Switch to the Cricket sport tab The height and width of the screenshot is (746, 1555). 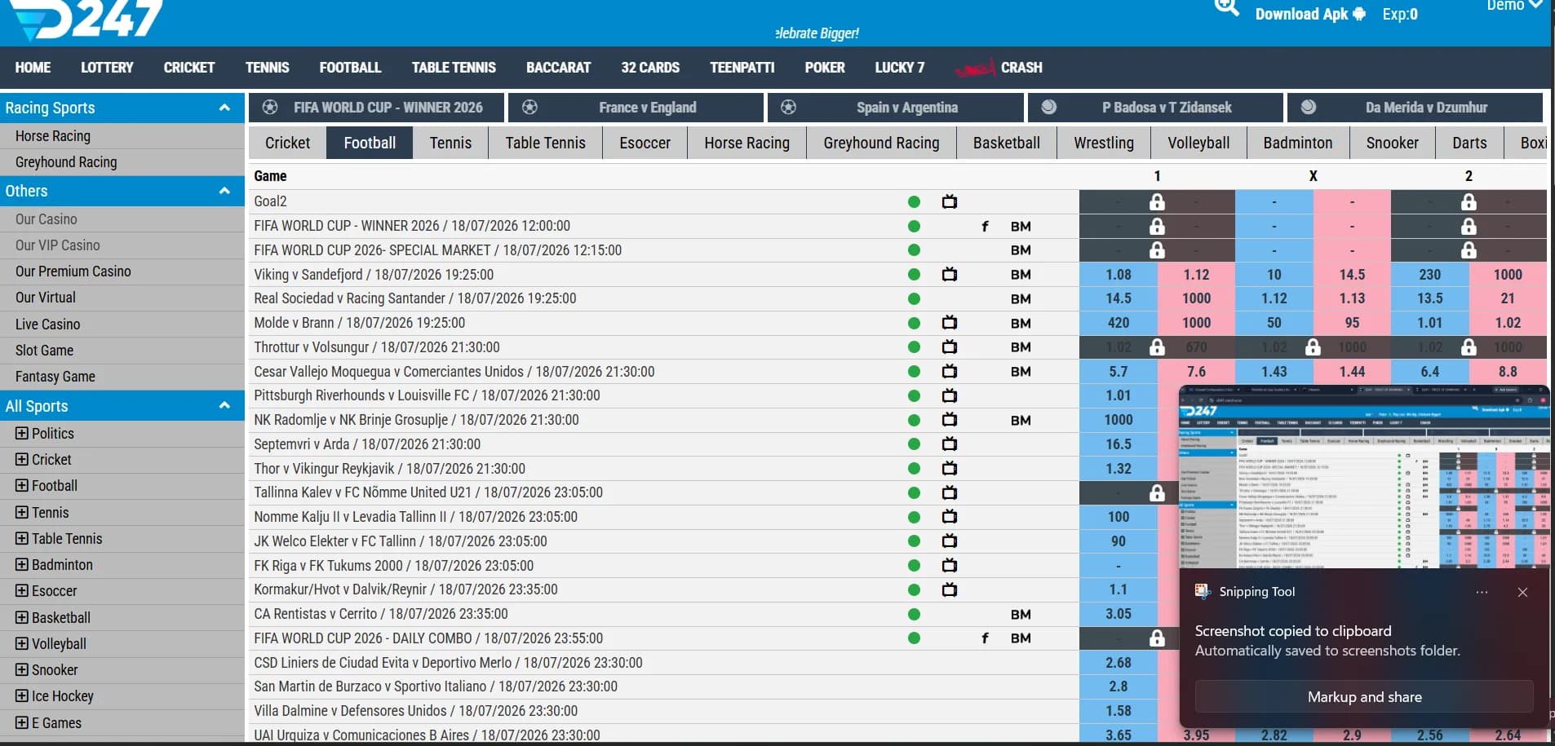pos(287,143)
